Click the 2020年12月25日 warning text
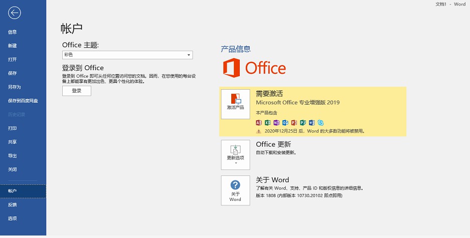 click(315, 131)
